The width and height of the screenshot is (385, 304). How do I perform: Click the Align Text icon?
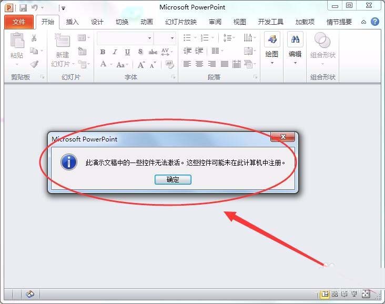pos(249,51)
